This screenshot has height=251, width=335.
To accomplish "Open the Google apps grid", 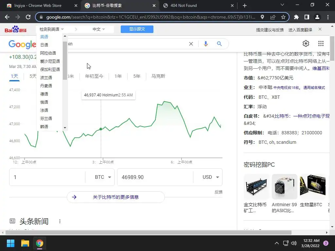I will pos(321,43).
